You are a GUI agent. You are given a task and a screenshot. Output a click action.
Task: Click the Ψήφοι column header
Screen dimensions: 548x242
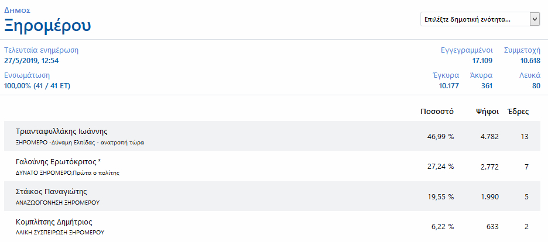[x=487, y=112]
